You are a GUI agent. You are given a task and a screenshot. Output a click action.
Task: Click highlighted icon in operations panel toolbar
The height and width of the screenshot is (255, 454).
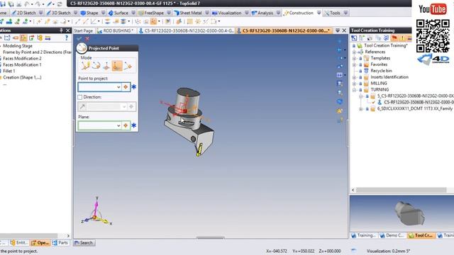click(x=23, y=38)
